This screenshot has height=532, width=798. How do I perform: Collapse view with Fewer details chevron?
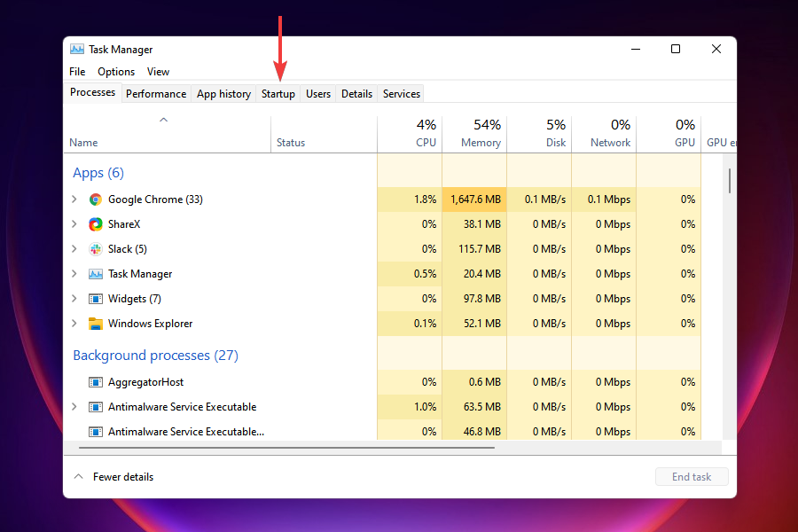coord(78,477)
